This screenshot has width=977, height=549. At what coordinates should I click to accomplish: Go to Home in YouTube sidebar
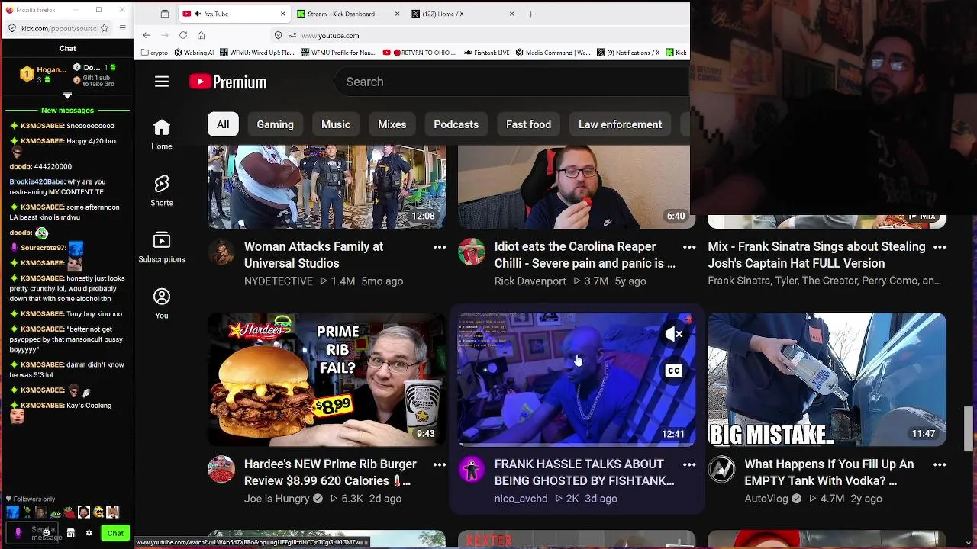162,135
